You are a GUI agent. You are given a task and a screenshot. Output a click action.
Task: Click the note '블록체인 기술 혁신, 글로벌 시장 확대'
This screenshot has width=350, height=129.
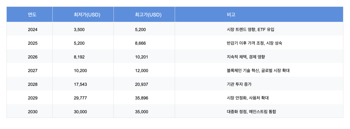(258, 70)
